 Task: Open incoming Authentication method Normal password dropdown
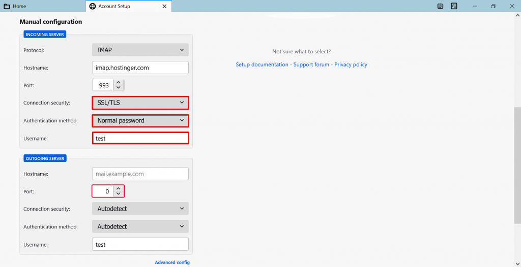(x=140, y=121)
